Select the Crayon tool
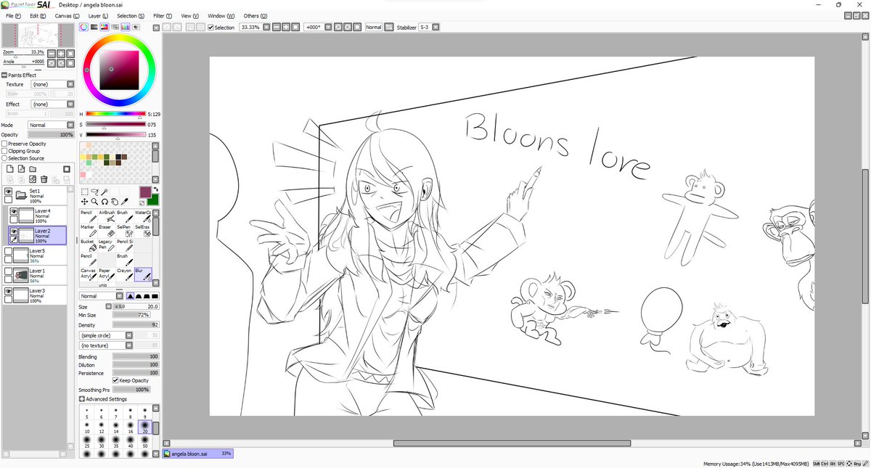The image size is (871, 468). 125,275
